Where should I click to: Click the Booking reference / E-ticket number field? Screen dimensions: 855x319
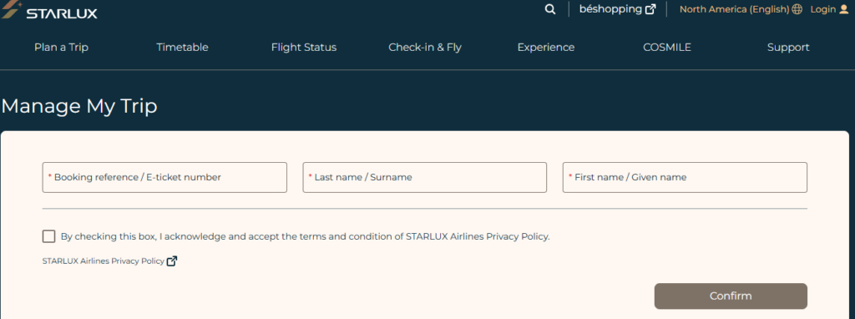click(164, 177)
